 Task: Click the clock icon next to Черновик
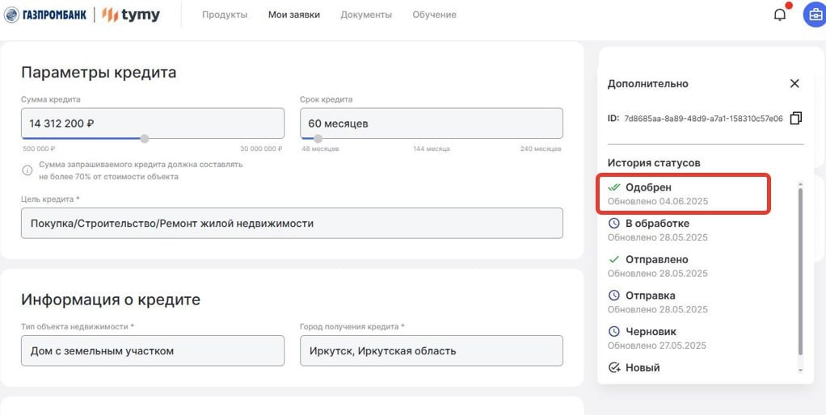pyautogui.click(x=613, y=331)
